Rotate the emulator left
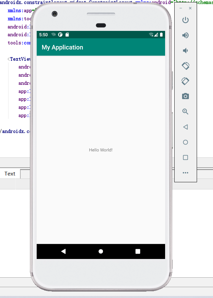213x298 pixels. [x=185, y=66]
